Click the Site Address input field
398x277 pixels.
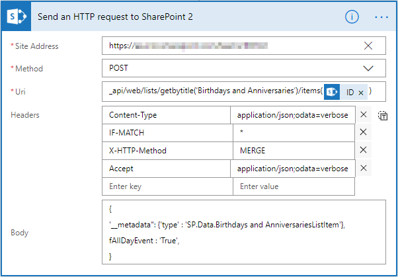244,46
